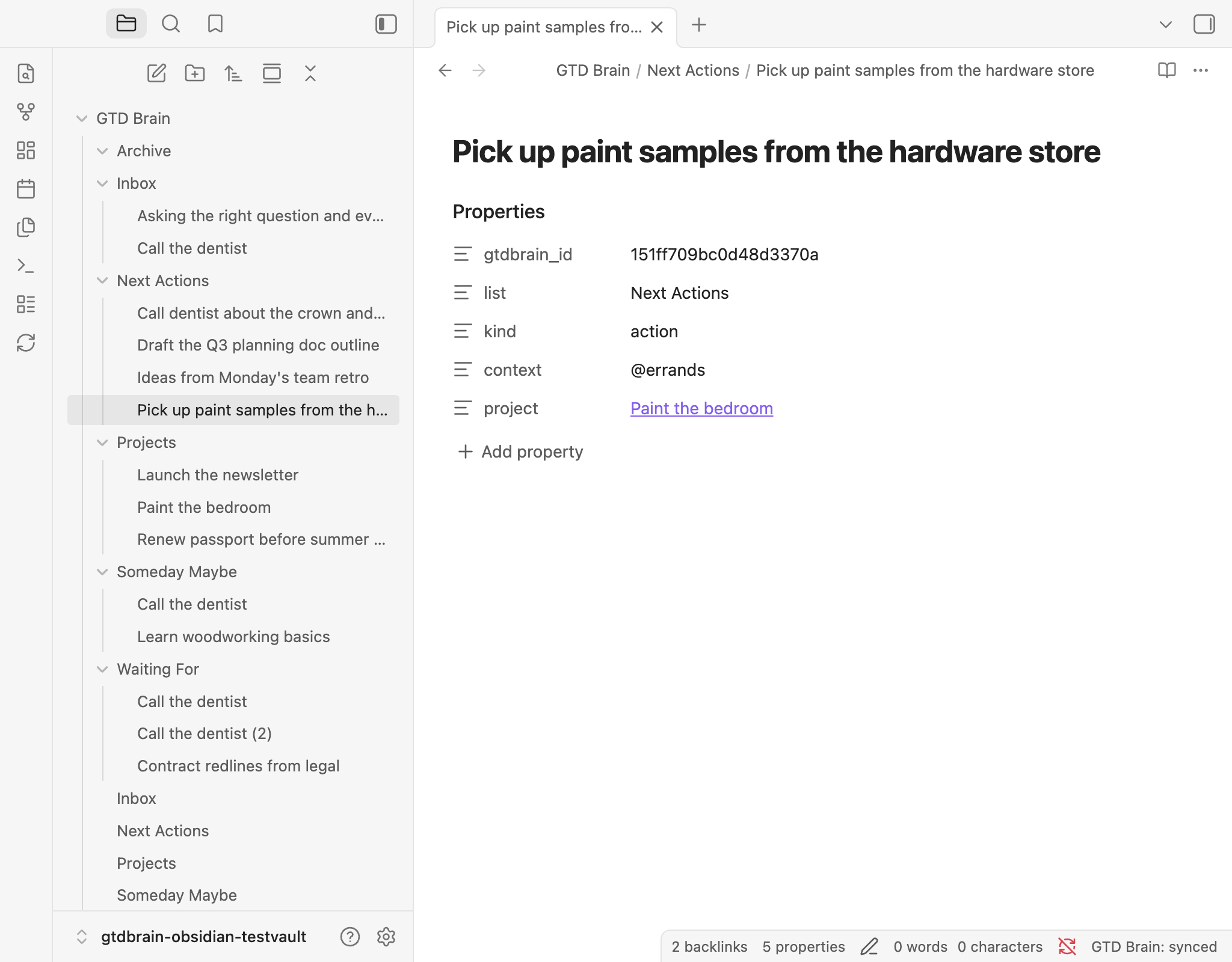Viewport: 1232px width, 962px height.
Task: Collapse the Waiting For folder
Action: click(102, 669)
